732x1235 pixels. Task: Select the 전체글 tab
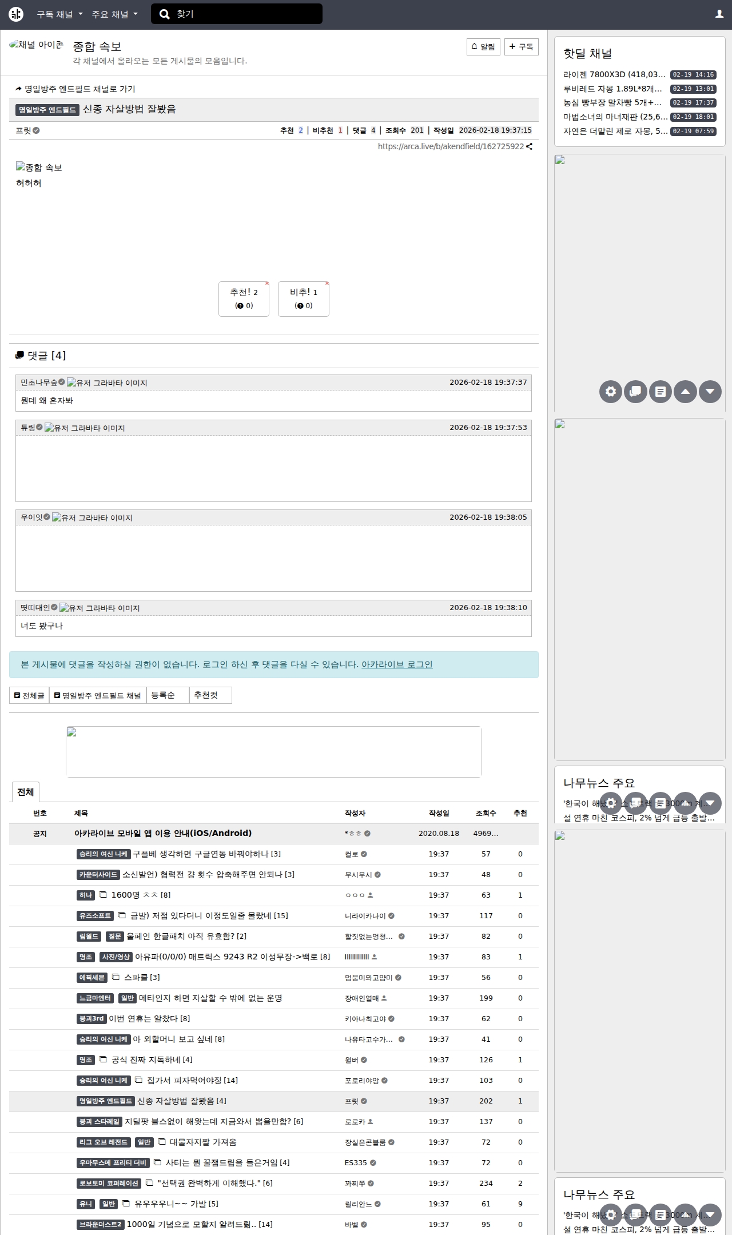click(29, 695)
